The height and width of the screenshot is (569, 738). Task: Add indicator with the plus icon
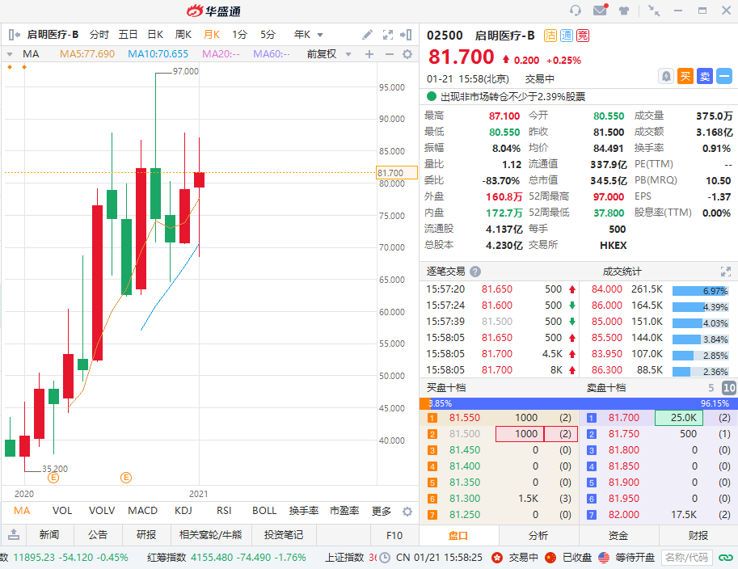[x=369, y=54]
